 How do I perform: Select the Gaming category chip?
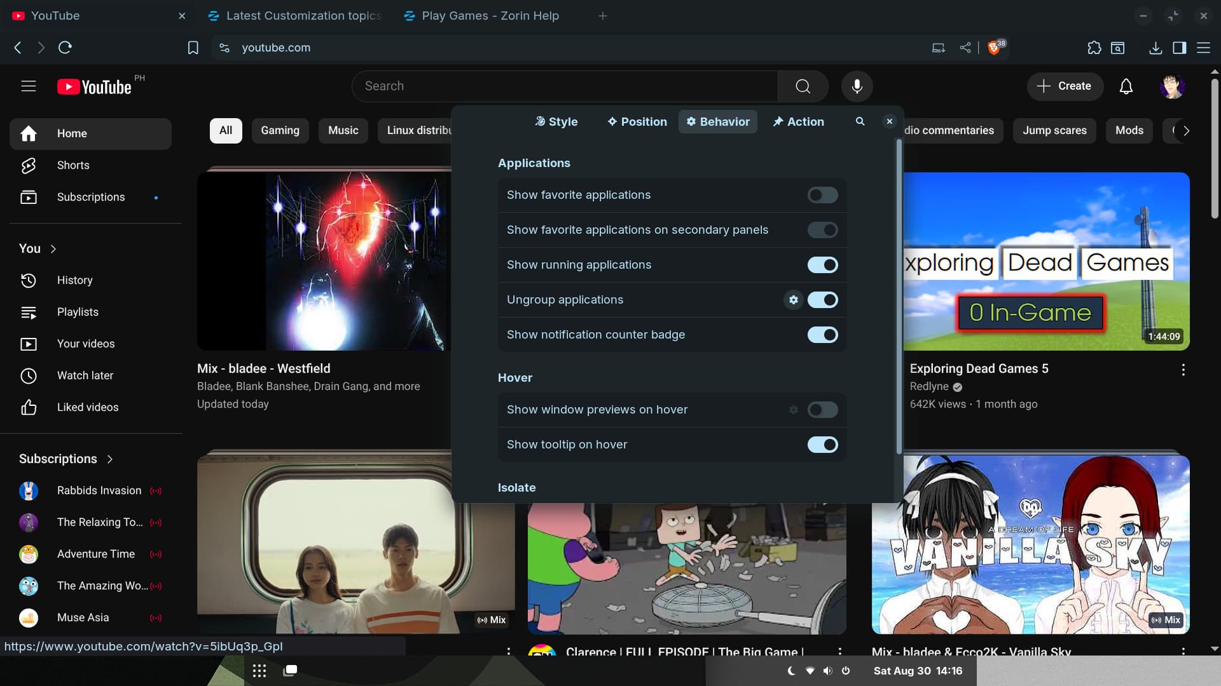pyautogui.click(x=280, y=130)
